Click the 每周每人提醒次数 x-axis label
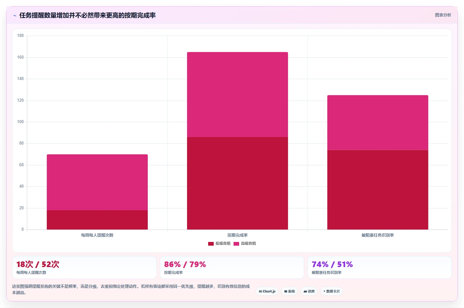 click(x=97, y=235)
